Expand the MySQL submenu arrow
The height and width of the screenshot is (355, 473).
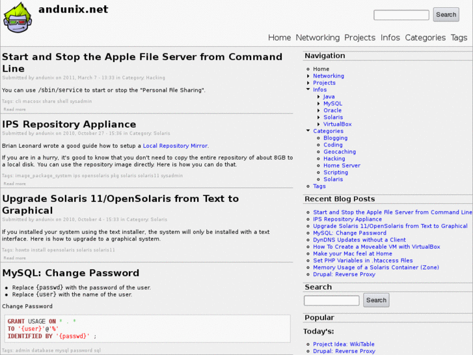(x=319, y=104)
